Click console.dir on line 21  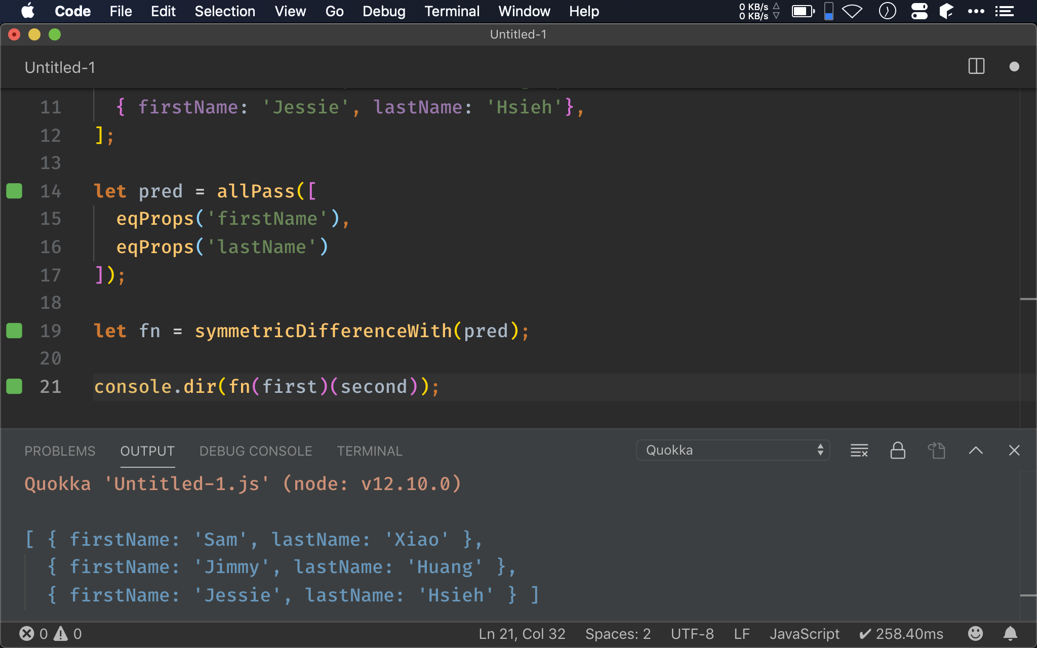pyautogui.click(x=155, y=386)
